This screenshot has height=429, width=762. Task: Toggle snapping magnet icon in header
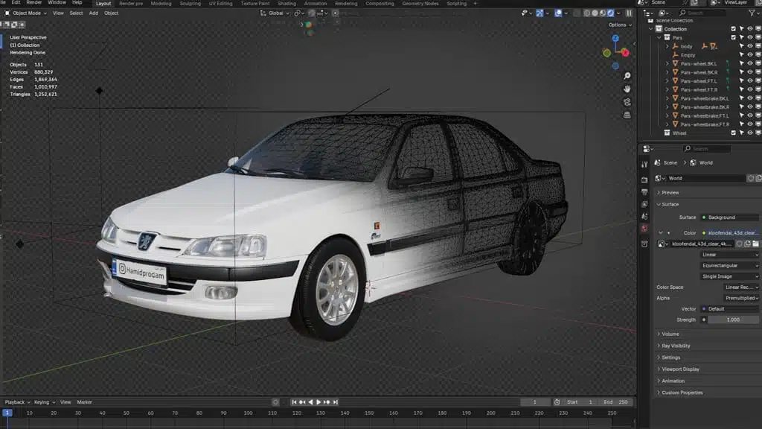click(312, 13)
